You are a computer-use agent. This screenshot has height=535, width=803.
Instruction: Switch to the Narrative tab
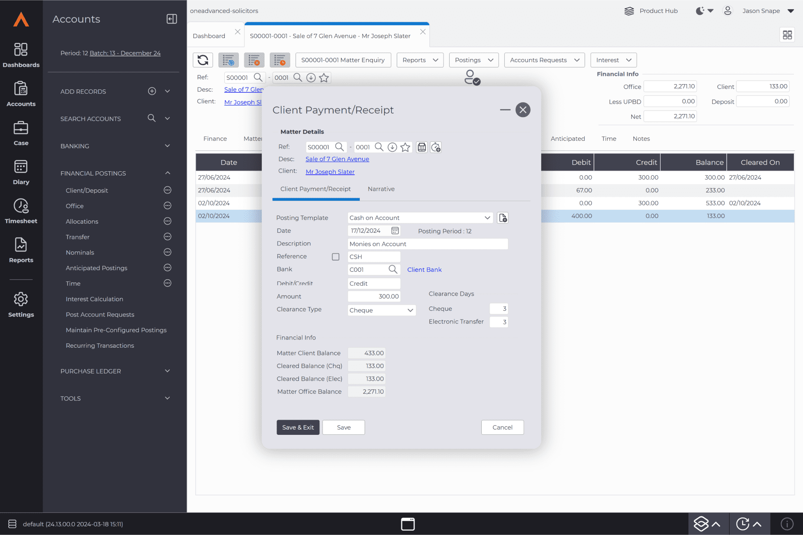click(x=381, y=189)
